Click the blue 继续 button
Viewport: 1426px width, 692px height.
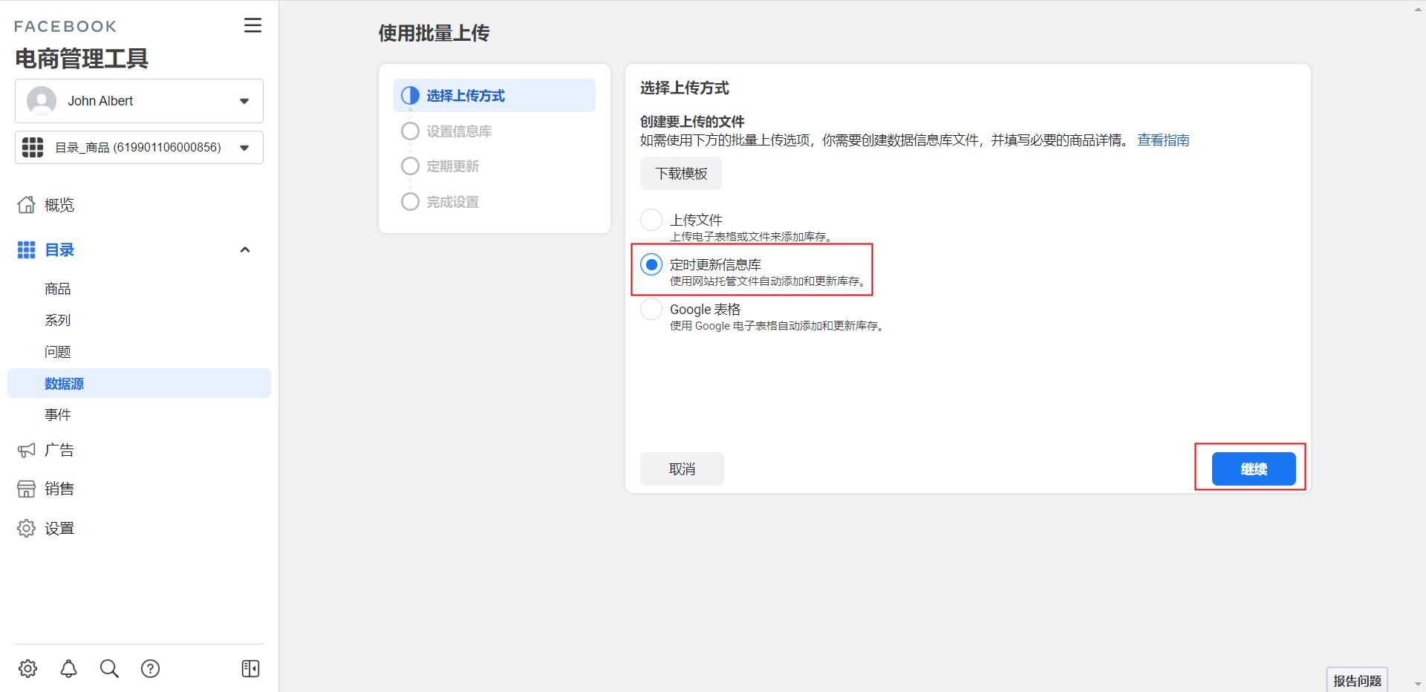pos(1254,469)
